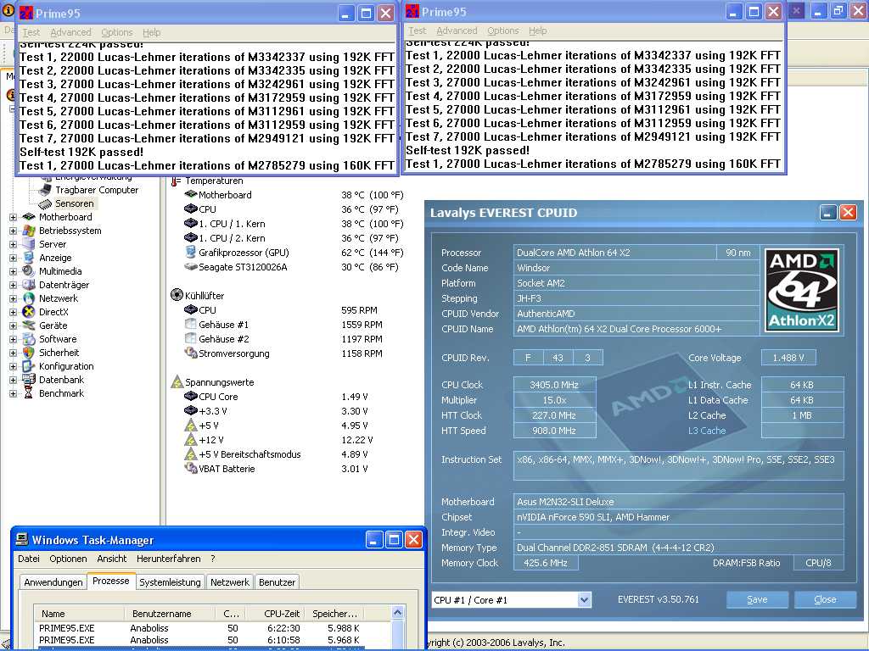Image resolution: width=869 pixels, height=651 pixels.
Task: Click the +12 V voltage icon
Action: (x=191, y=440)
